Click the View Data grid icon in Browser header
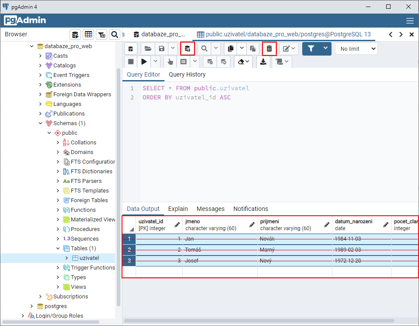 (x=88, y=35)
